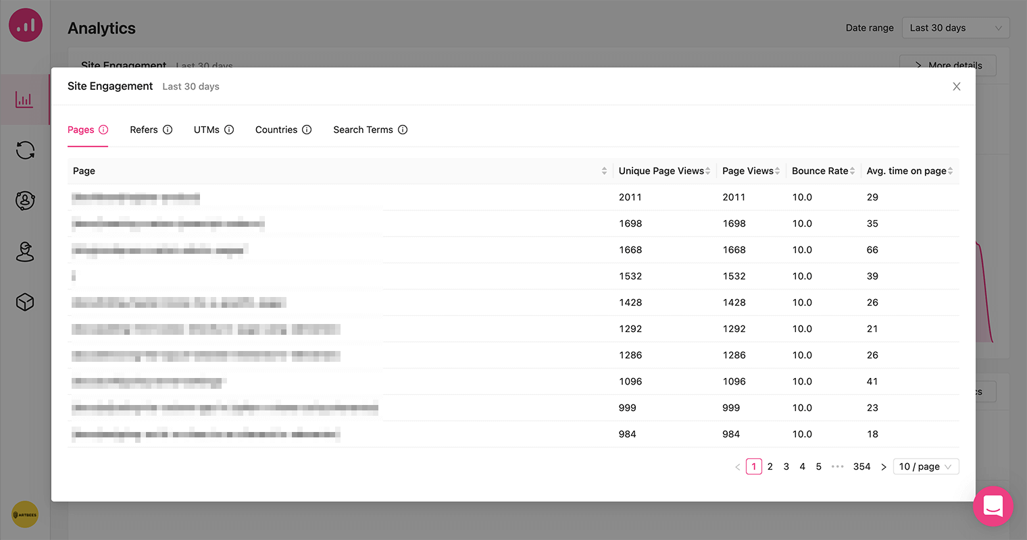Click avg time value 18
The image size is (1027, 540).
click(x=872, y=434)
